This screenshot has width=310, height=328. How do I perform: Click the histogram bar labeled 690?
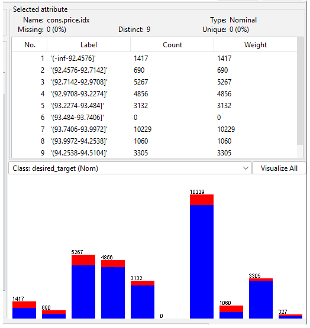click(x=54, y=314)
